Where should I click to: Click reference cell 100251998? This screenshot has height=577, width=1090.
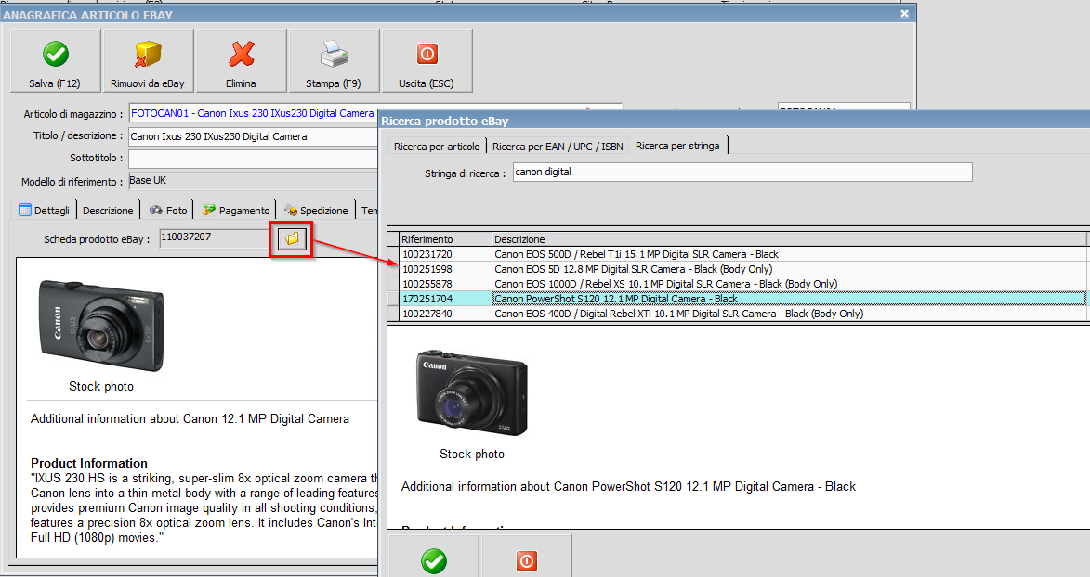446,269
